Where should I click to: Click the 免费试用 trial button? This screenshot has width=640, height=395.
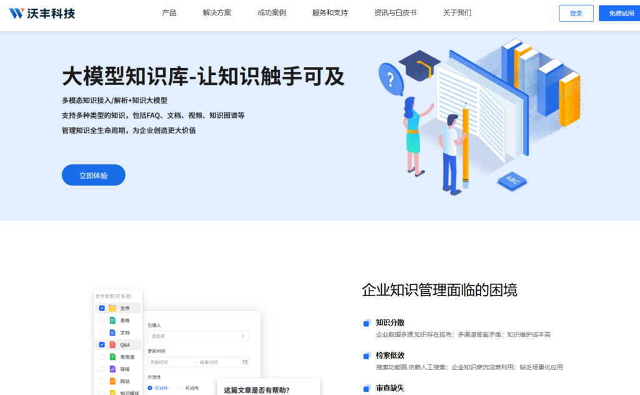click(619, 12)
